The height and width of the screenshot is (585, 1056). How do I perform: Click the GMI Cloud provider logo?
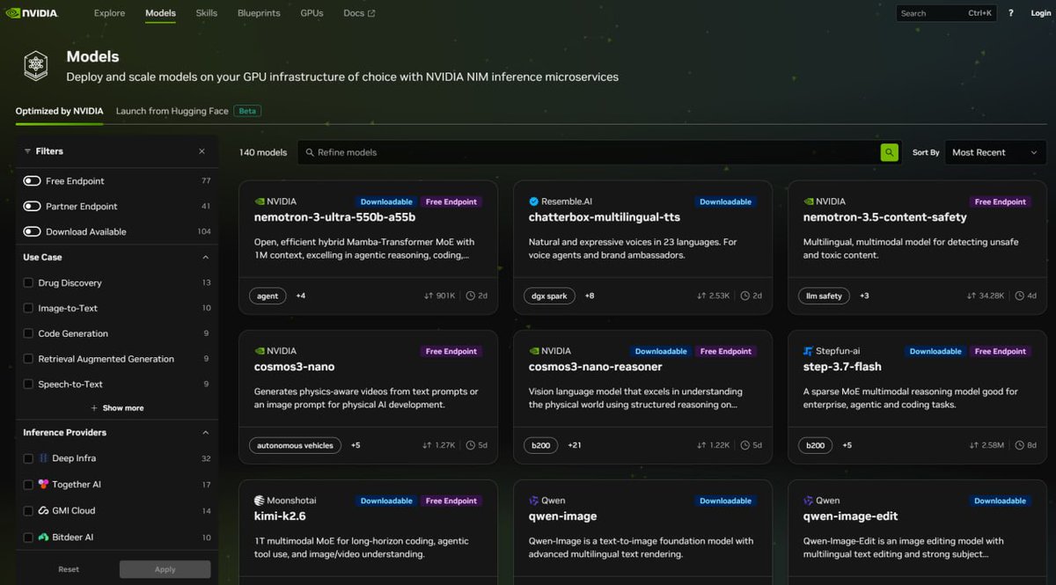pyautogui.click(x=43, y=510)
